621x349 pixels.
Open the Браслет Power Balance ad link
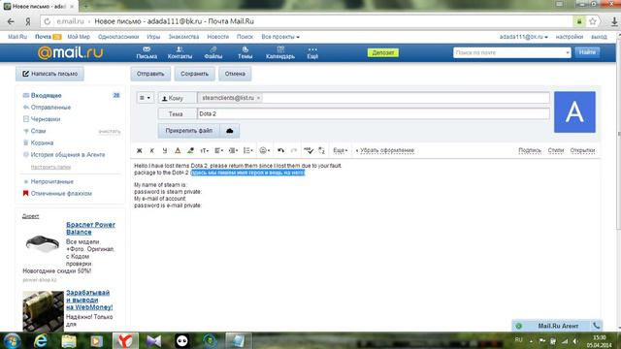click(90, 229)
